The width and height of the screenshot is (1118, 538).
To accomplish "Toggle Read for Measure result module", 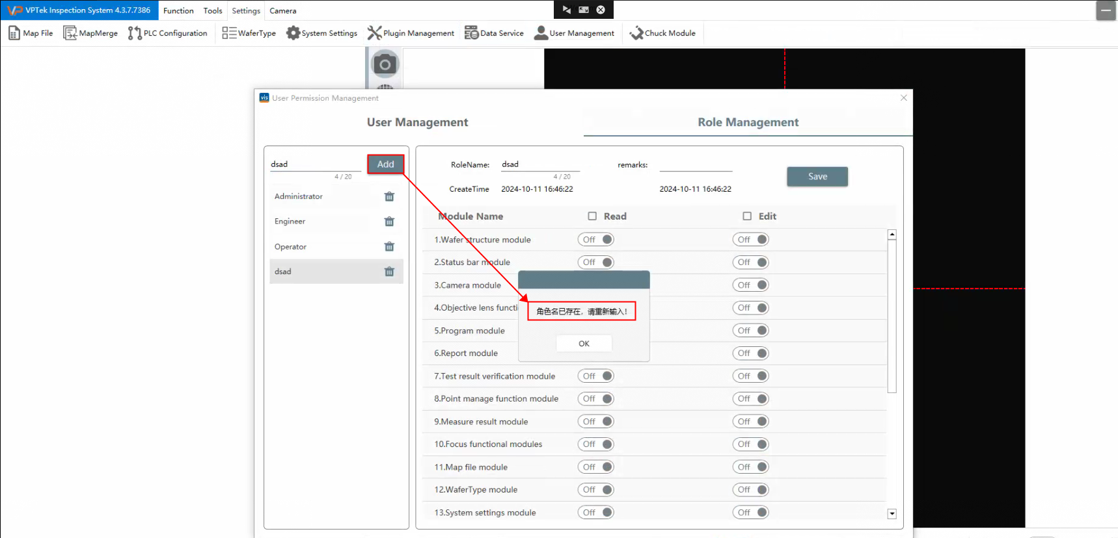I will [596, 422].
